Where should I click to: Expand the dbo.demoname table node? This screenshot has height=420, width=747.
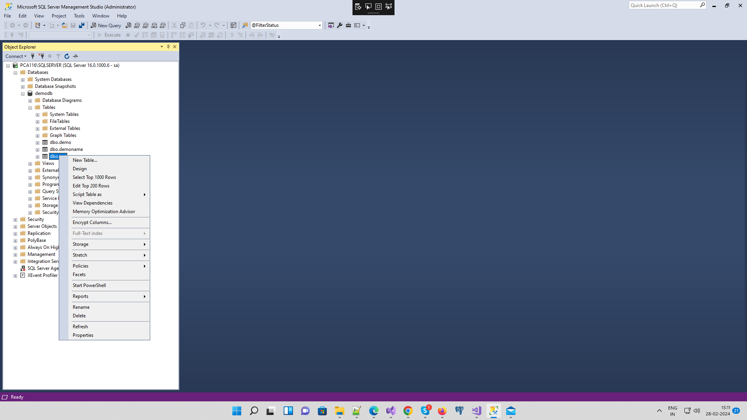37,150
